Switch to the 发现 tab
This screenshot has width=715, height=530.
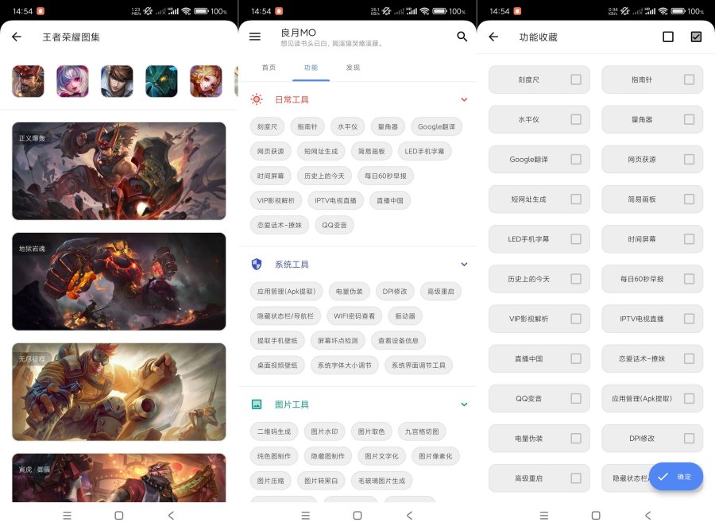click(351, 68)
